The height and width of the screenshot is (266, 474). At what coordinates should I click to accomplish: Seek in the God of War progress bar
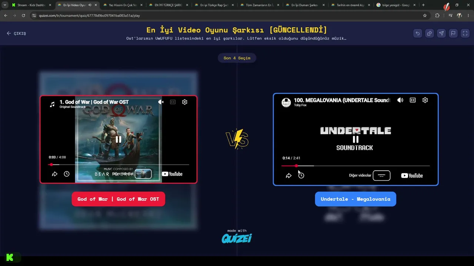pyautogui.click(x=118, y=164)
